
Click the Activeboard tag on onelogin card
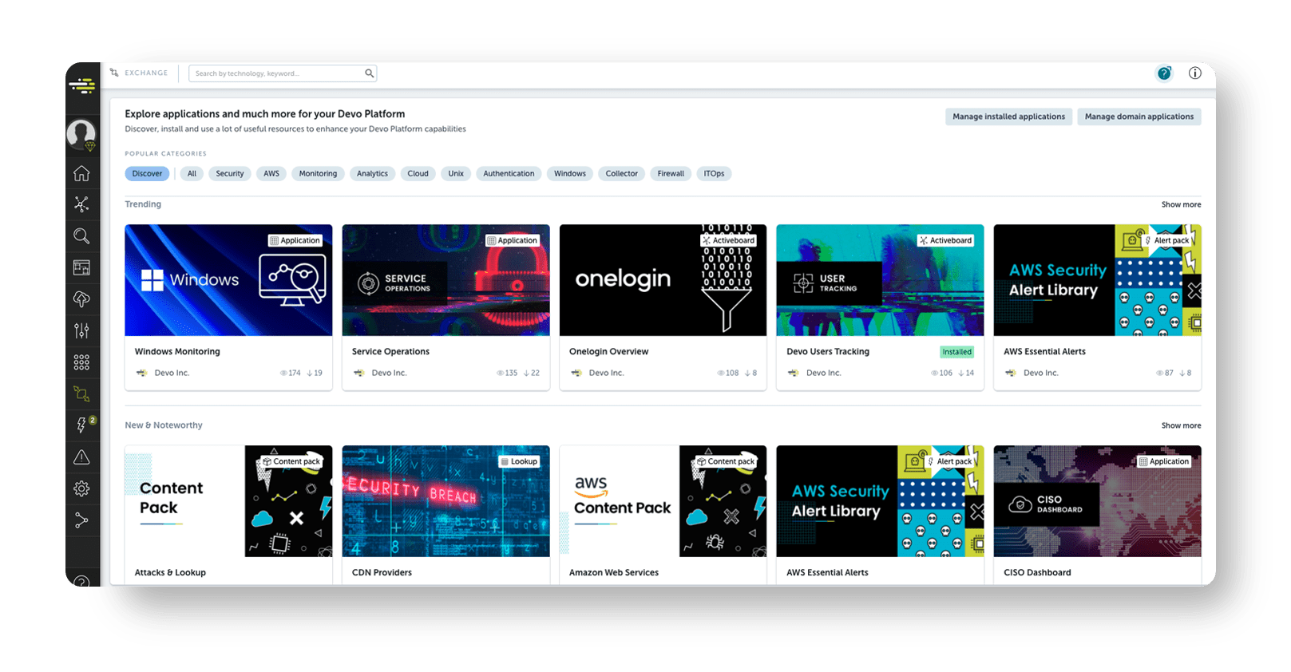728,241
